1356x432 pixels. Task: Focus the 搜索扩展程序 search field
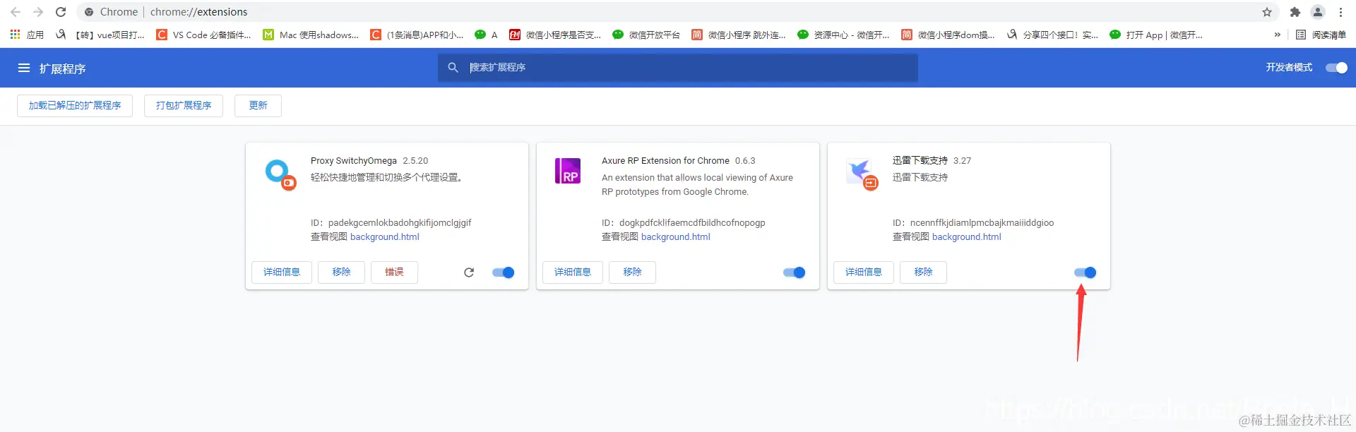(678, 68)
